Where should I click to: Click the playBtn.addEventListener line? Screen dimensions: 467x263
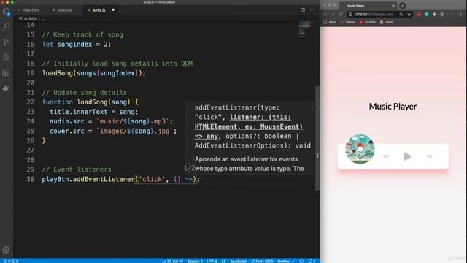coord(120,179)
